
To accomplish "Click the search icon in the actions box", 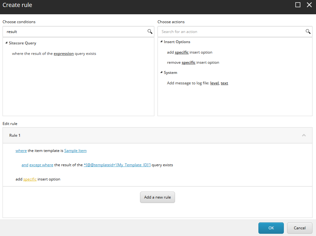I will click(307, 31).
